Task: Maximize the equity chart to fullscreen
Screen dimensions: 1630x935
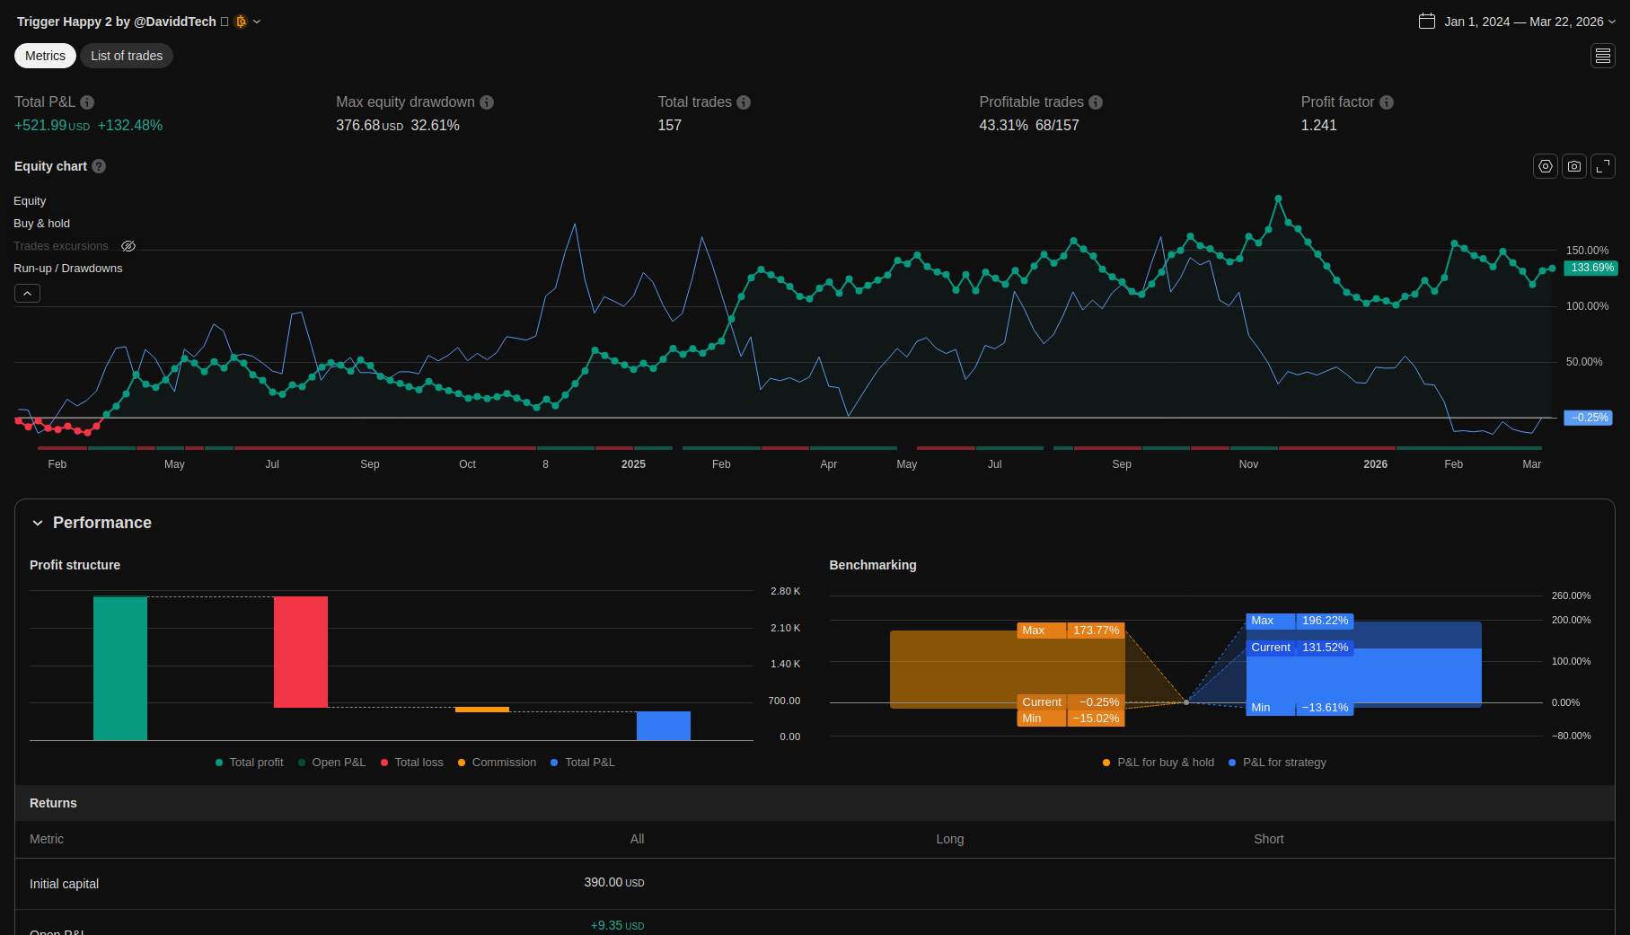Action: 1603,166
